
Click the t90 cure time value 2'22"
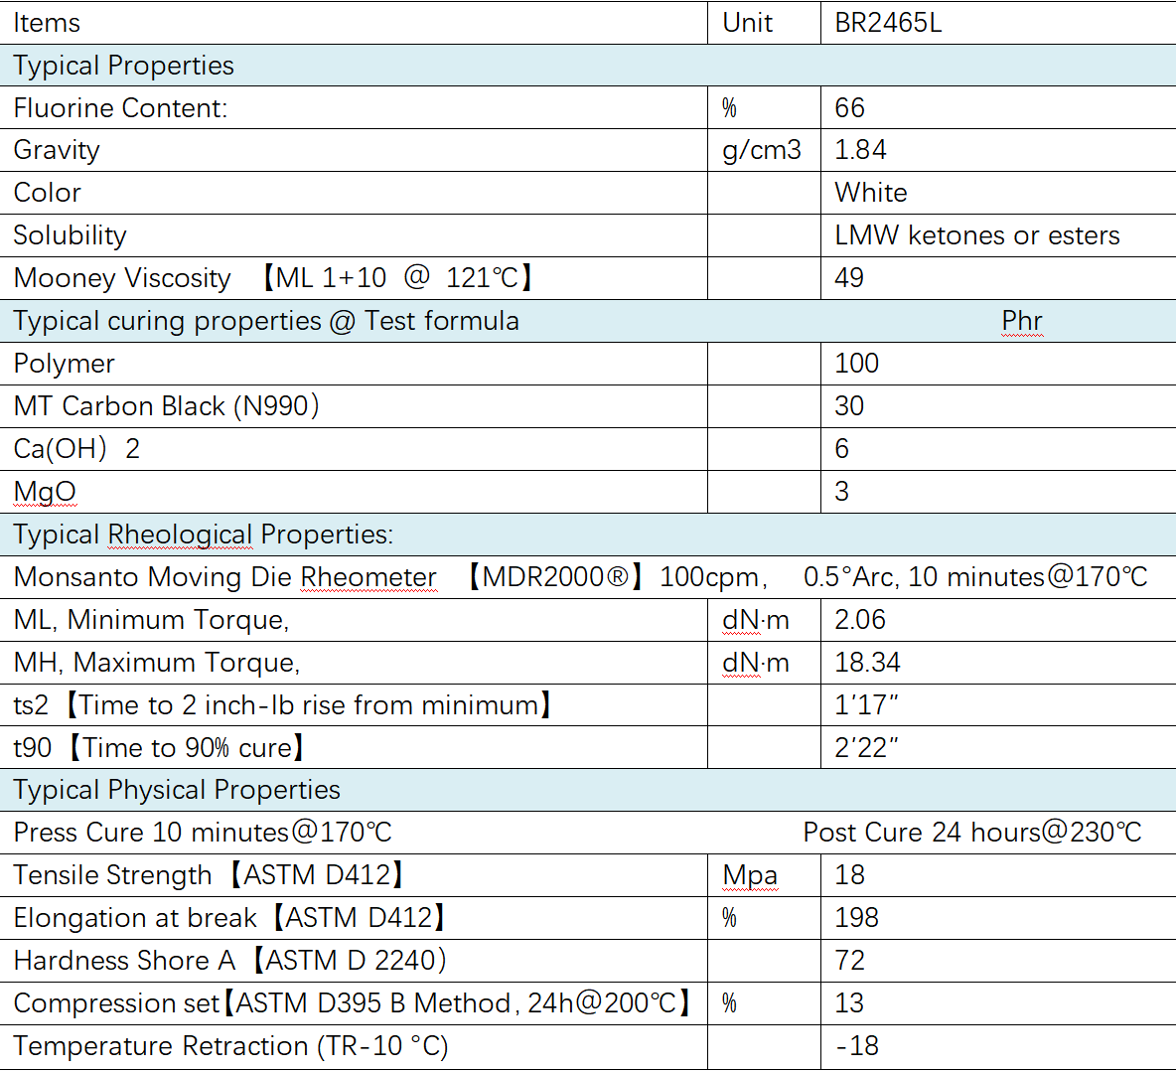click(865, 748)
